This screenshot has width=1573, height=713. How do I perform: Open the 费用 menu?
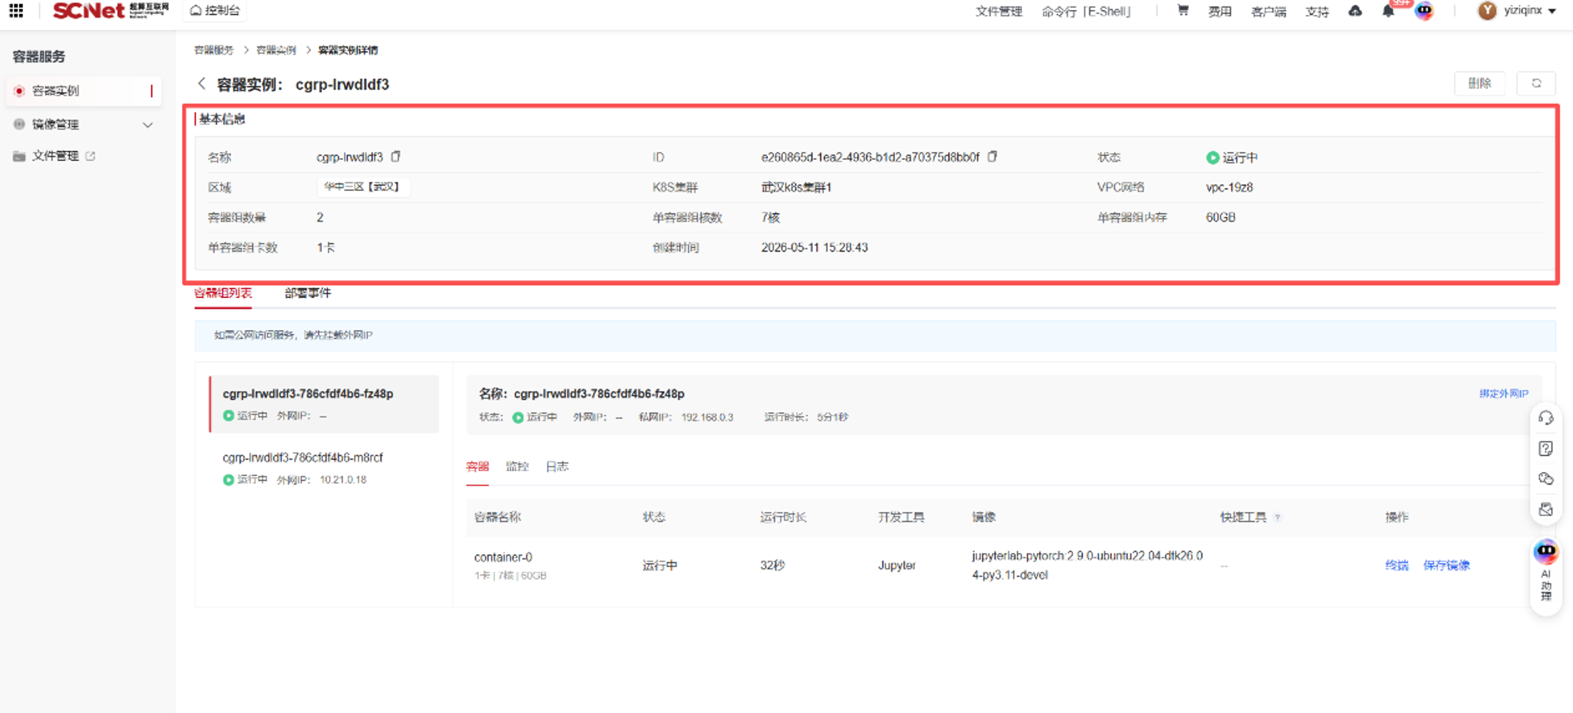[x=1220, y=11]
